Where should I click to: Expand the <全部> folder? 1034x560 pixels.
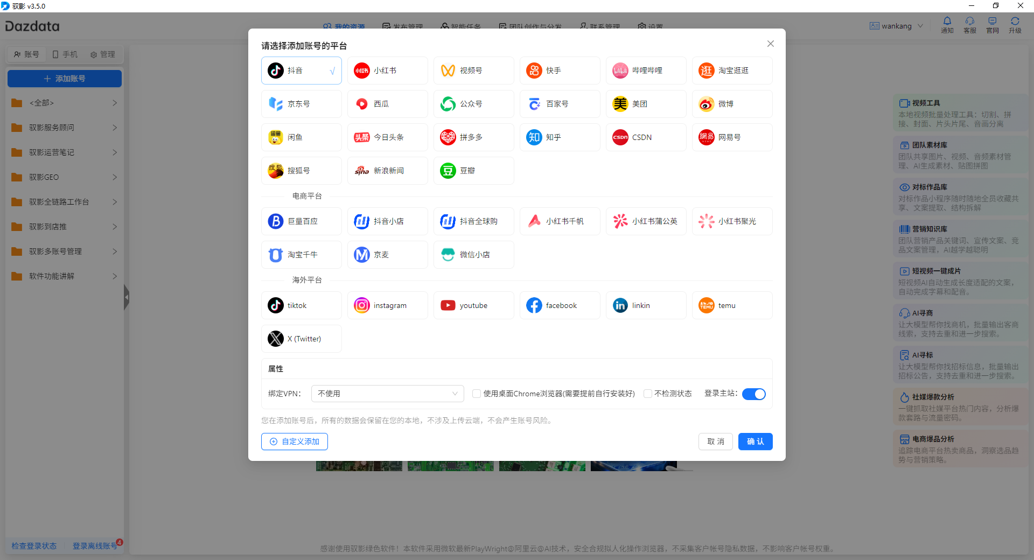coord(65,103)
